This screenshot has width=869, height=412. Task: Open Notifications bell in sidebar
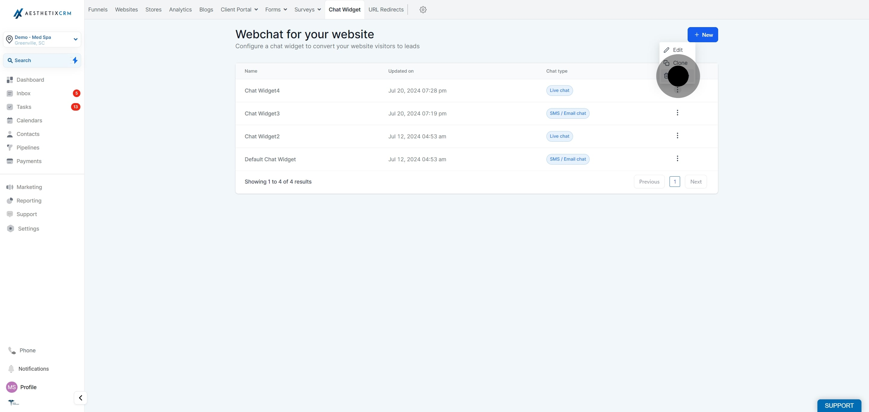(x=11, y=369)
